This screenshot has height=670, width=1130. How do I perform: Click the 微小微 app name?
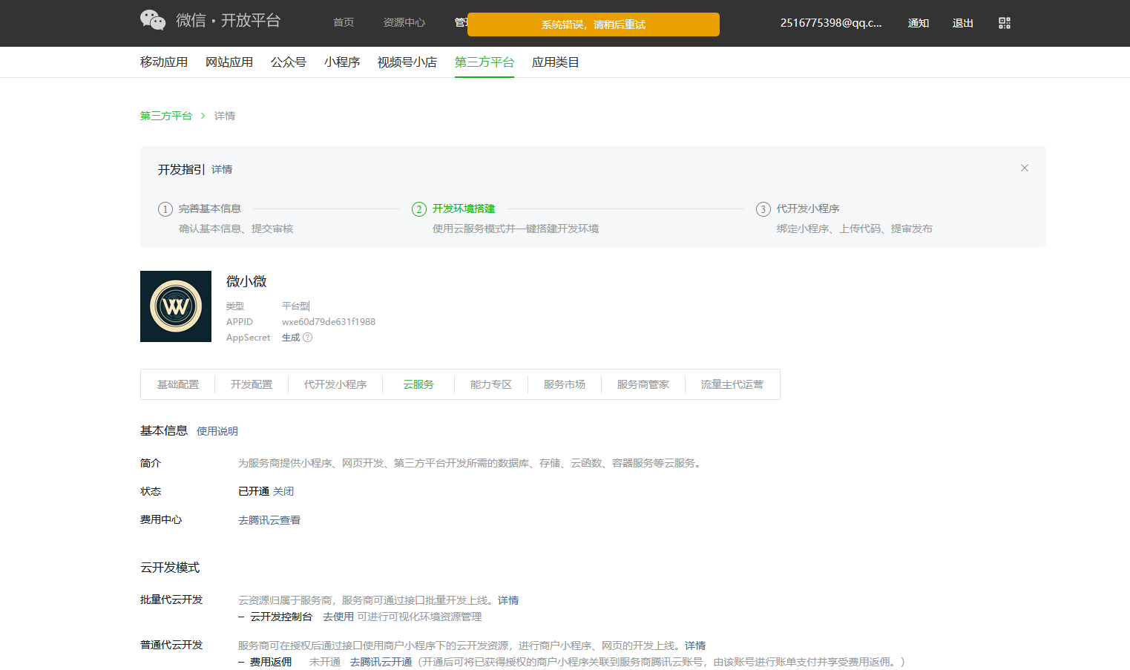coord(246,281)
